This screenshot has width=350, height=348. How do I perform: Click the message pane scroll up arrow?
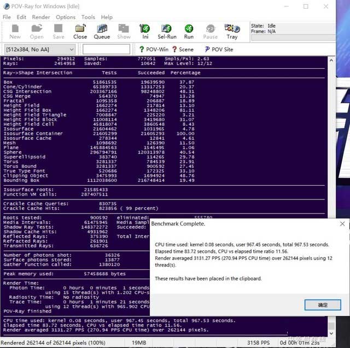click(x=331, y=60)
